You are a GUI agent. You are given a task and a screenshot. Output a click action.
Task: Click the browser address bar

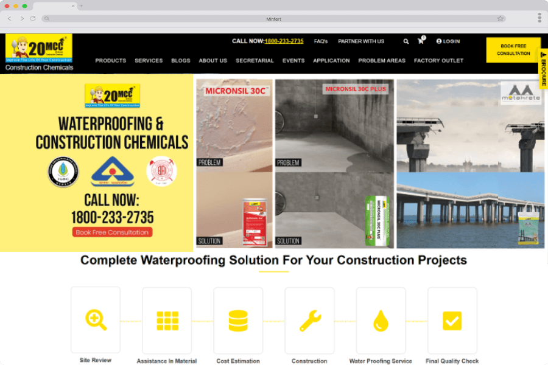(x=273, y=19)
